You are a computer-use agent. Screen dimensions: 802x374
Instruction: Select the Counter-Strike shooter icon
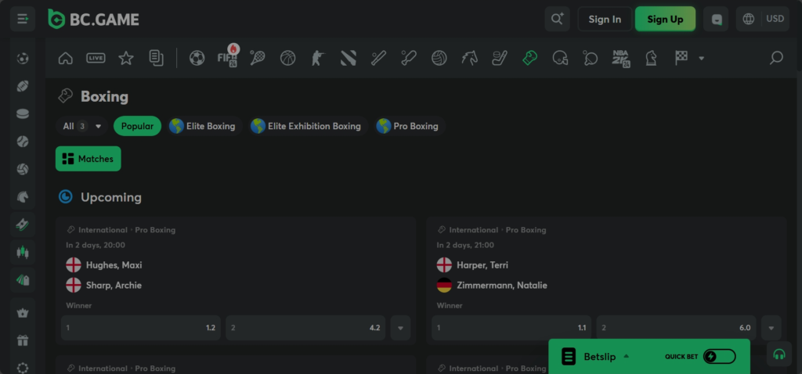coord(318,58)
